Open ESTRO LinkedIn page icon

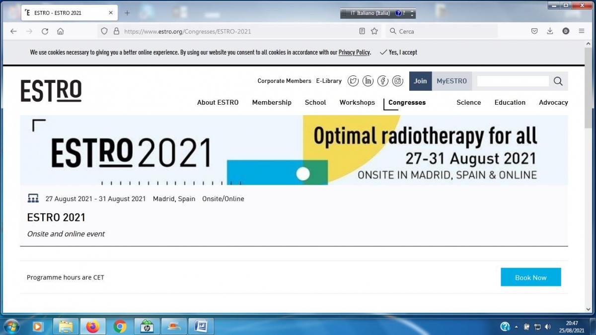[x=368, y=81]
